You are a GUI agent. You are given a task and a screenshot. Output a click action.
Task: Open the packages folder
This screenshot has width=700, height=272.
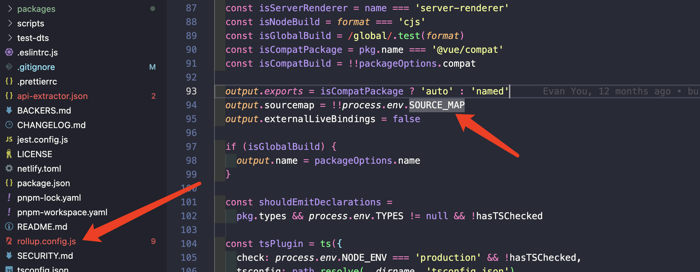pyautogui.click(x=36, y=9)
